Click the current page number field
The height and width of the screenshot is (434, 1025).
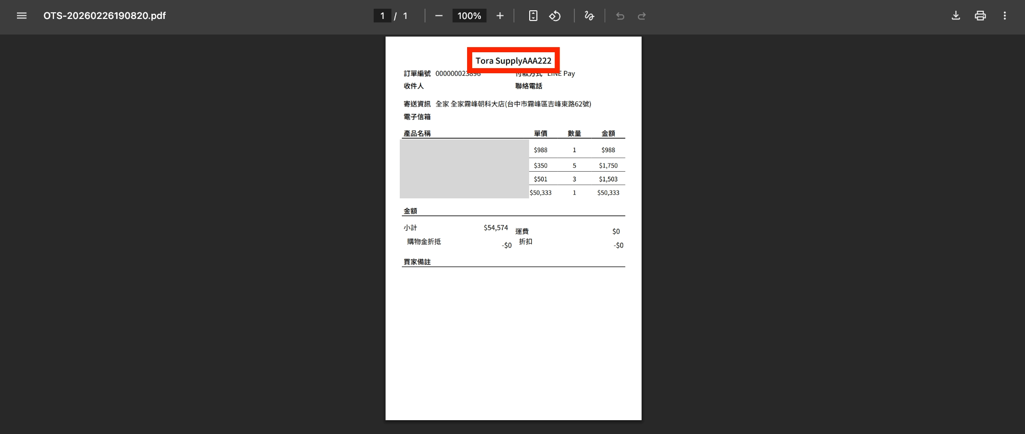382,16
